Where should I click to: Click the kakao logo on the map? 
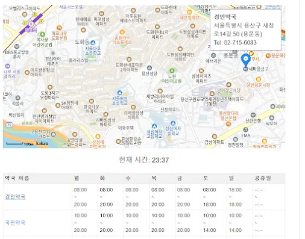[x=42, y=143]
